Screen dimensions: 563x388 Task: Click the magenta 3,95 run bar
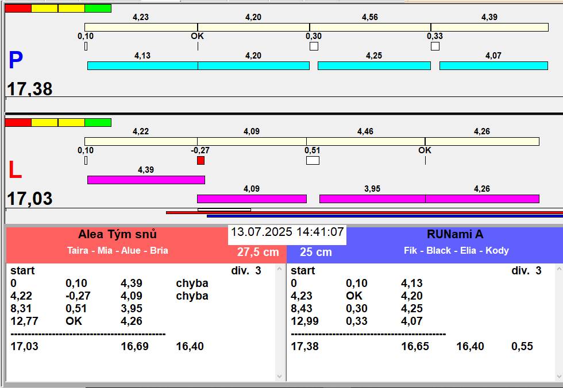(372, 199)
